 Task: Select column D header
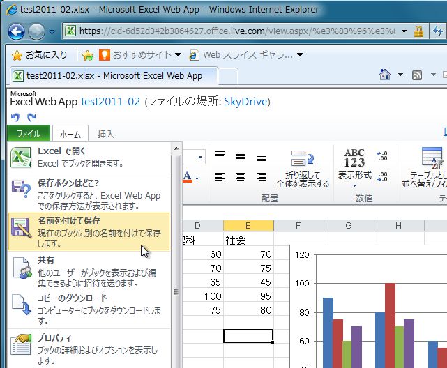(203, 226)
